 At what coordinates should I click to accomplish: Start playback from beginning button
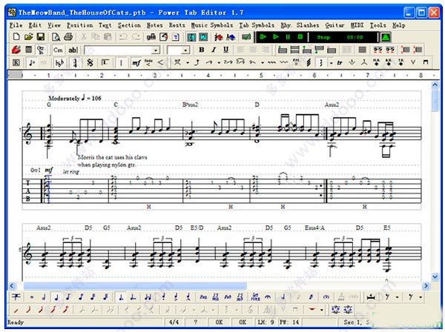[263, 37]
